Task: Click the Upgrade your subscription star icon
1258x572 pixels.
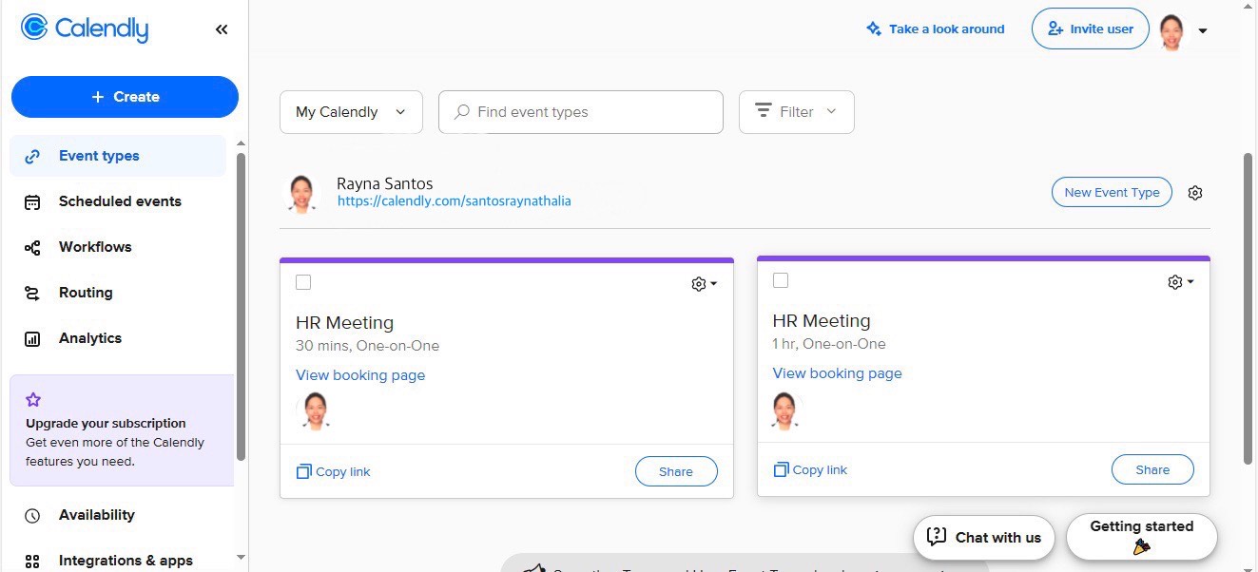Action: (x=33, y=400)
